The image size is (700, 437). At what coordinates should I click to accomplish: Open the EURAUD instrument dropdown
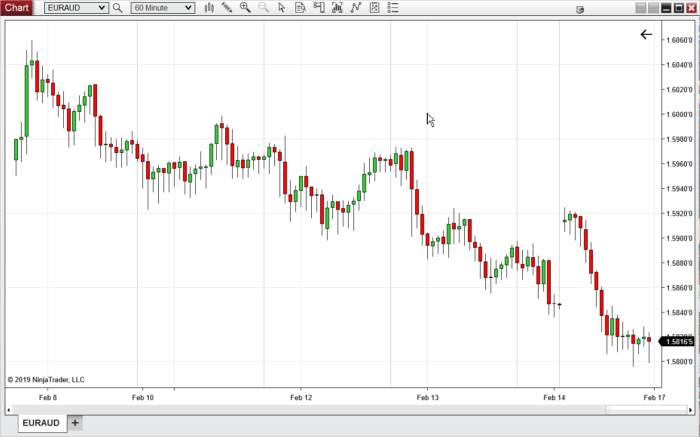pyautogui.click(x=76, y=8)
